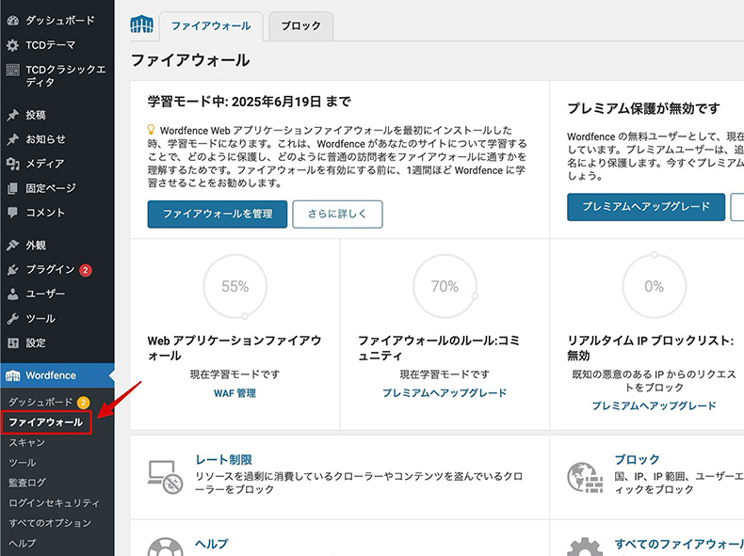The width and height of the screenshot is (744, 556).
Task: Click the 70% firewall rules circle
Action: click(445, 286)
